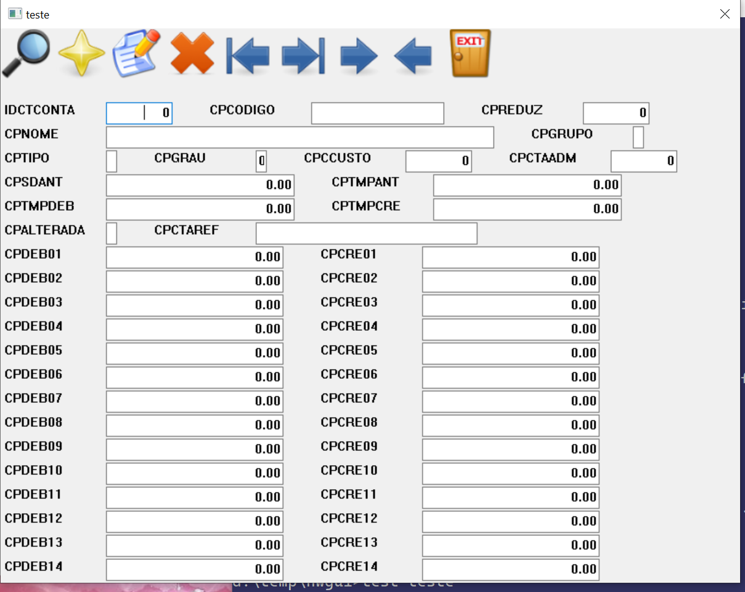The width and height of the screenshot is (745, 592).
Task: Click the CPNOME label text
Action: (x=31, y=134)
